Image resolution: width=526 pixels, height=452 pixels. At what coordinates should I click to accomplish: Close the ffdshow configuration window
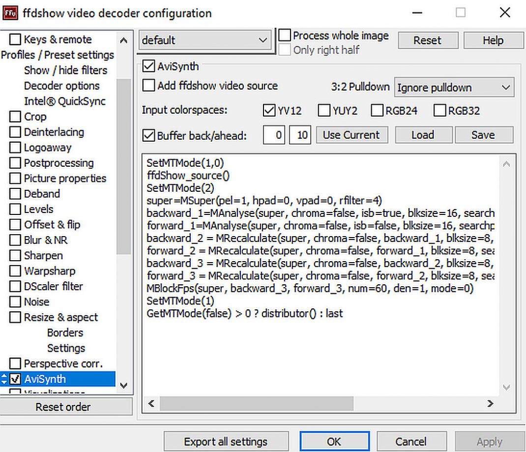[x=504, y=13]
